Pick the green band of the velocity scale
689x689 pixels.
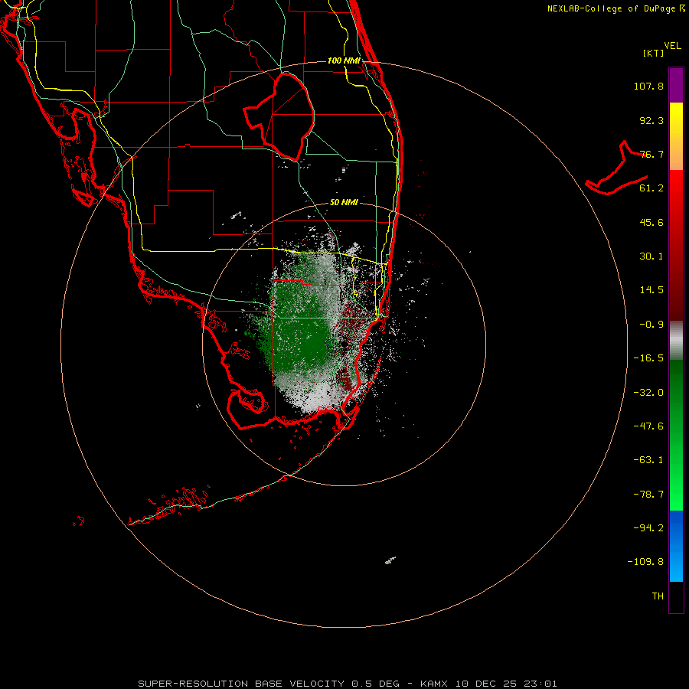click(x=676, y=435)
